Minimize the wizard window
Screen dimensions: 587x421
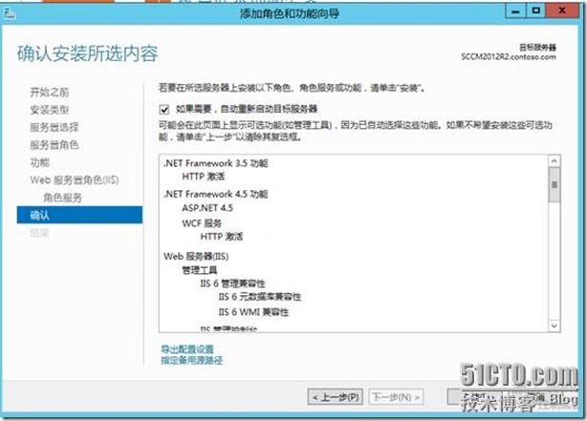point(515,11)
